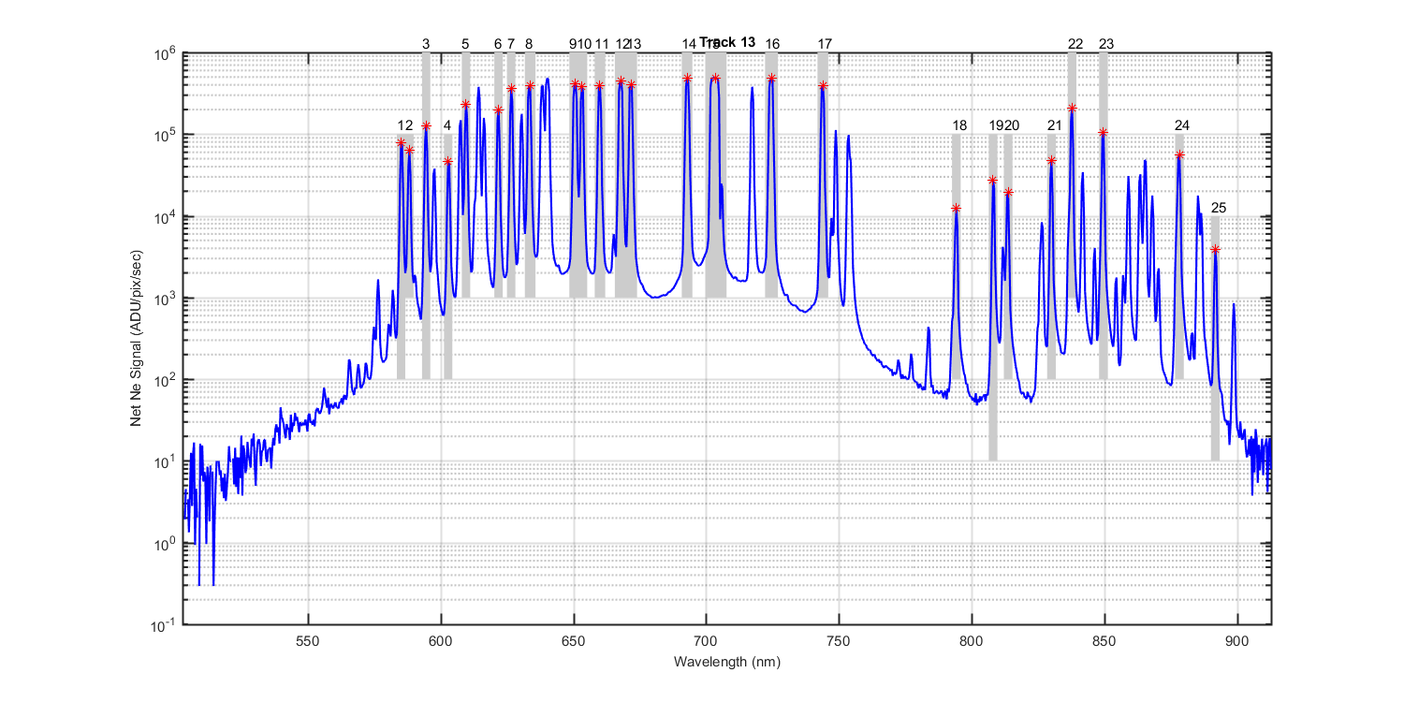The height and width of the screenshot is (702, 1404).
Task: Click the red star marker under label 3
Action: pos(426,126)
